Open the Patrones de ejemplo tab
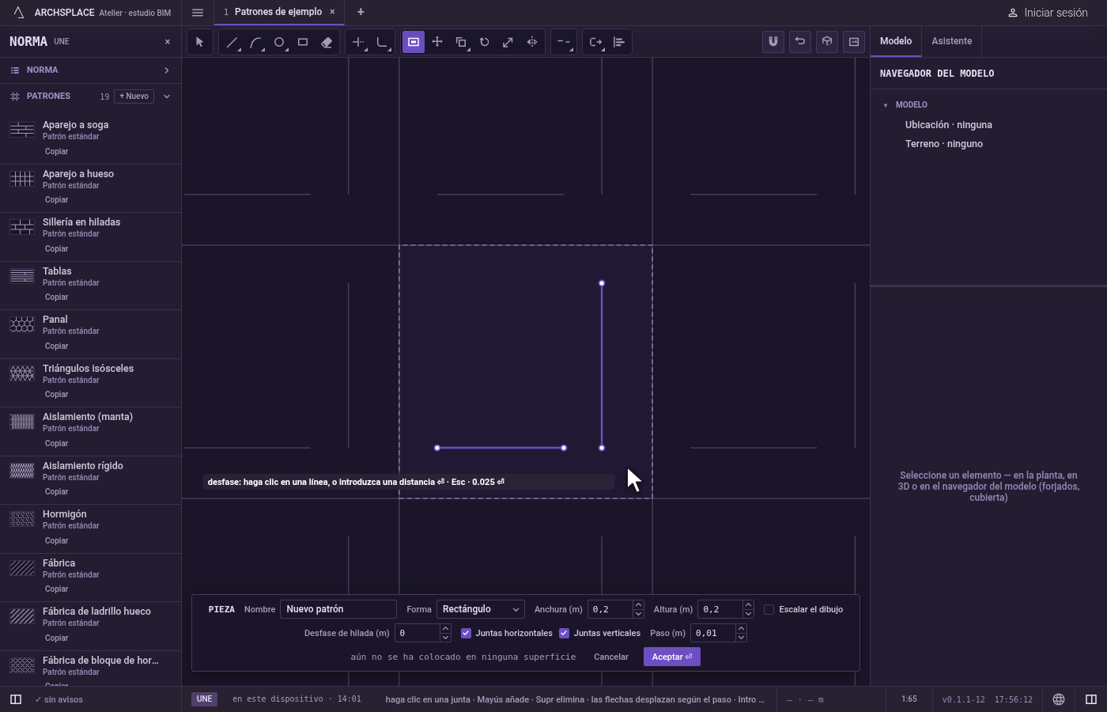Viewport: 1107px width, 712px height. coord(278,12)
